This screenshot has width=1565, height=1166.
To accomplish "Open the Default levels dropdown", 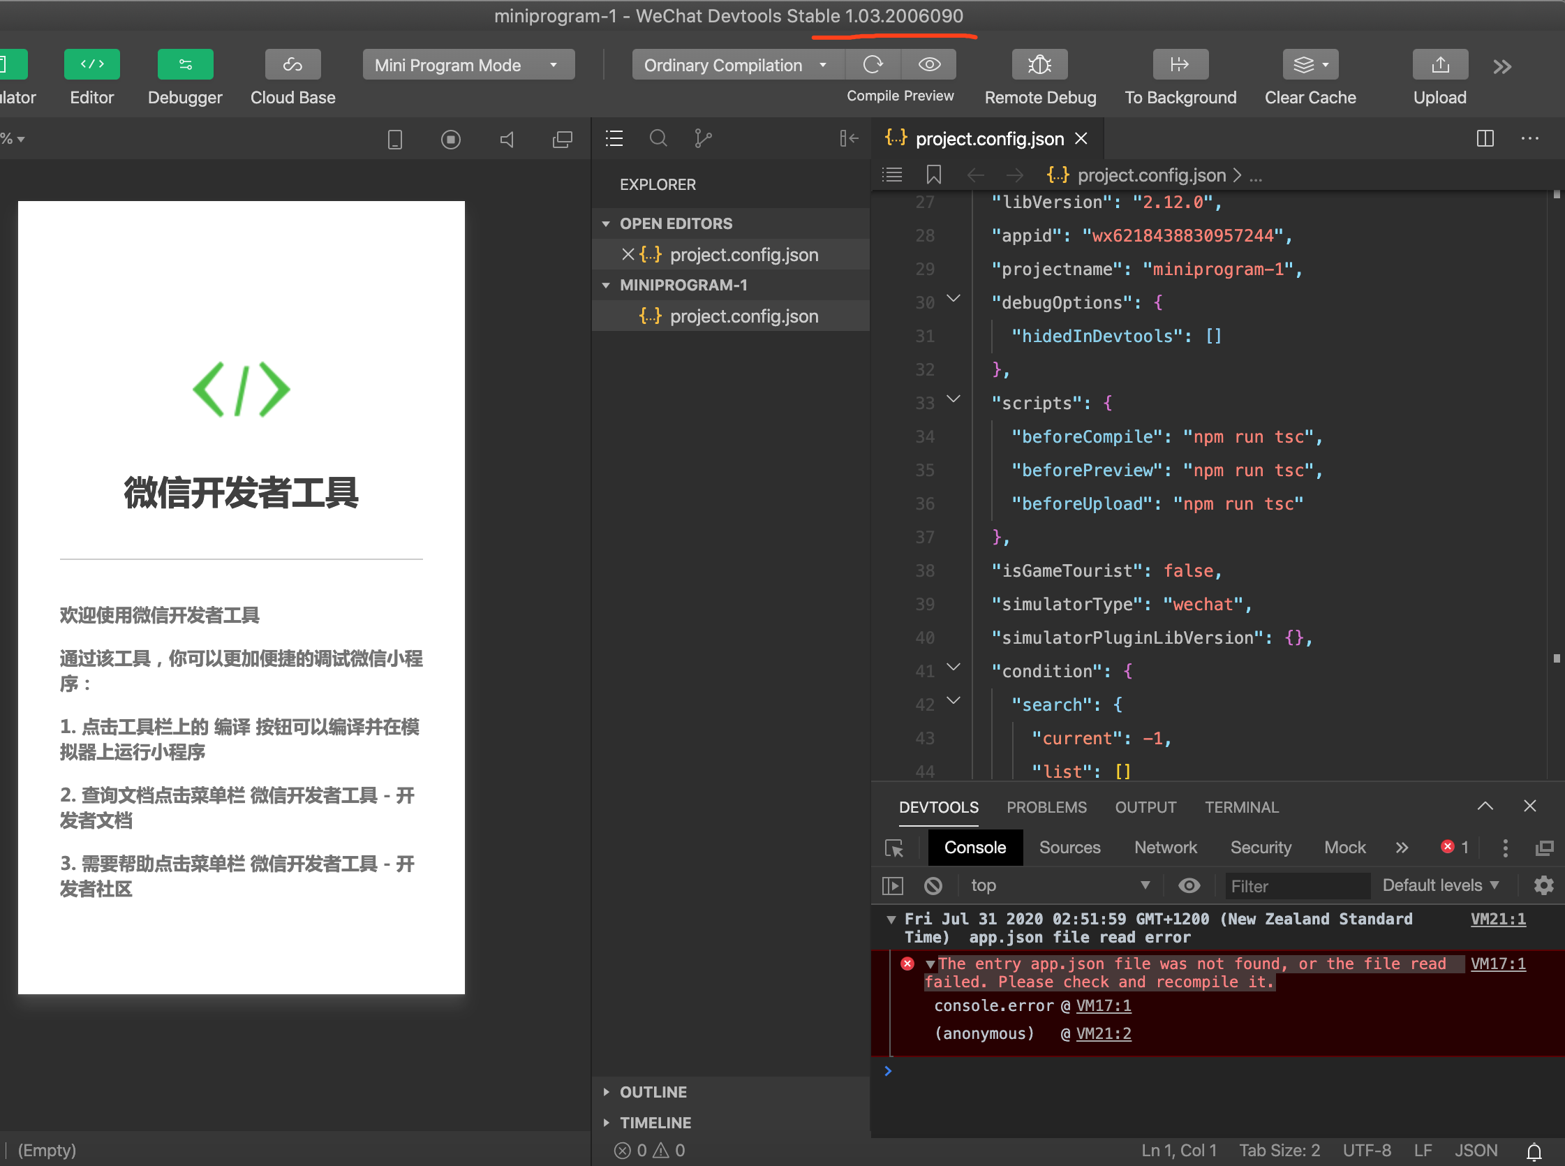I will point(1441,885).
